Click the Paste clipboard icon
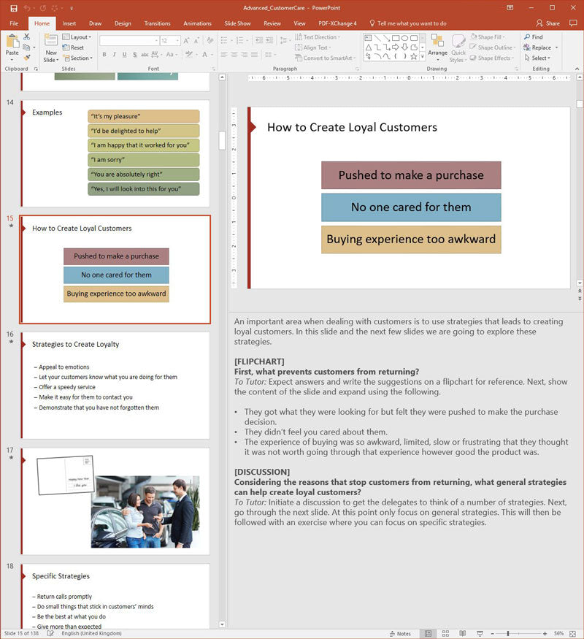This screenshot has height=639, width=584. coord(12,42)
